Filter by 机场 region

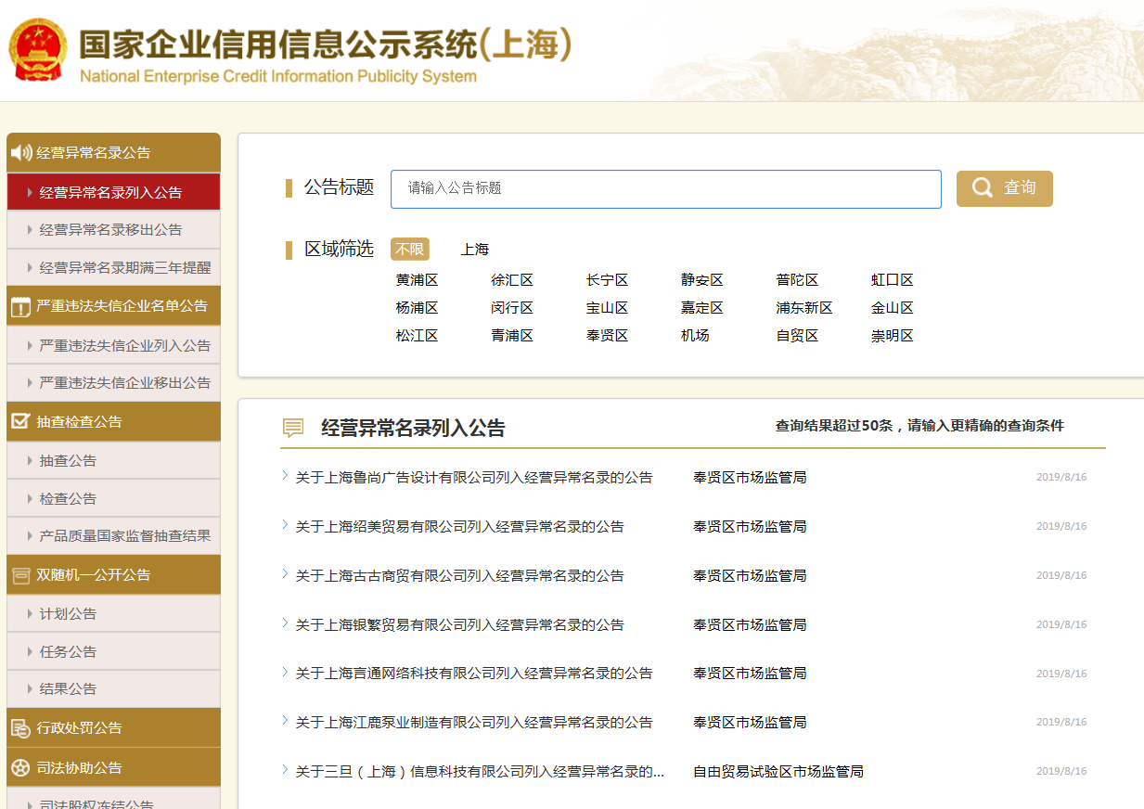(x=695, y=336)
